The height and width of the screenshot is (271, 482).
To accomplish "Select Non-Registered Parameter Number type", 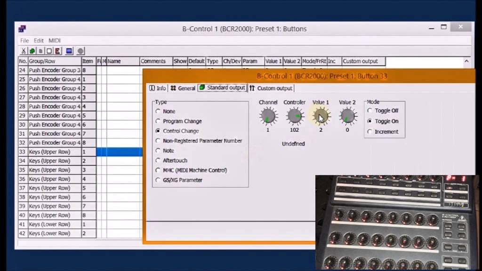I will click(158, 141).
